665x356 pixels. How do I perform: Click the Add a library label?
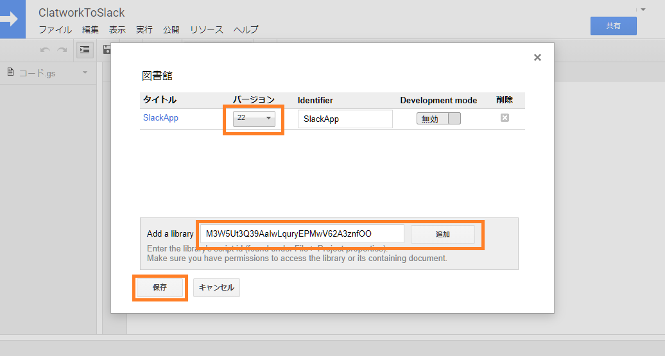tap(170, 234)
